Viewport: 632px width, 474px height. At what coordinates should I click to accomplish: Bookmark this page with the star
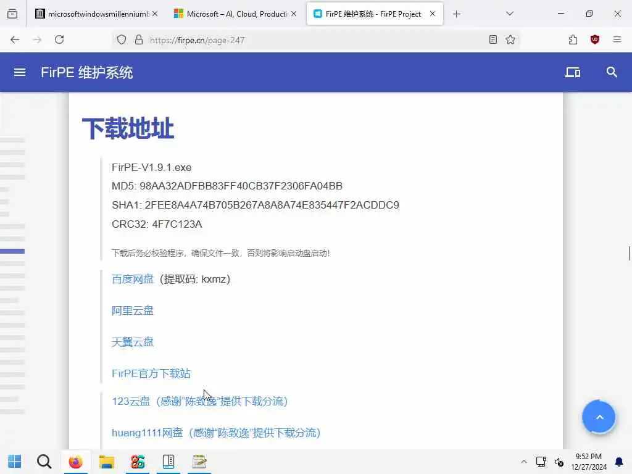point(510,39)
